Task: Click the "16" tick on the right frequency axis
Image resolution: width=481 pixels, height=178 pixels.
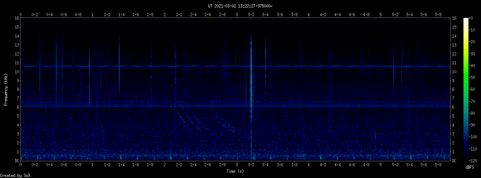Action: (x=454, y=18)
